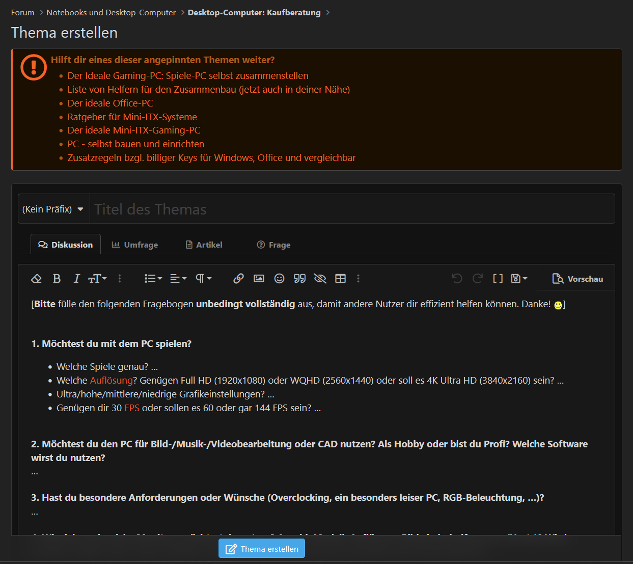Switch to the Frage tab
633x564 pixels.
click(x=274, y=245)
